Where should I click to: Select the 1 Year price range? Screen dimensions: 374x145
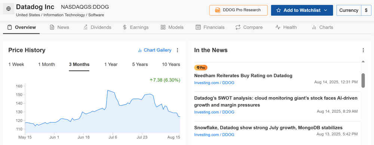click(x=111, y=64)
